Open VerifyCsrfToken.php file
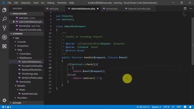Screen dimensions: 194x109 click(26, 78)
